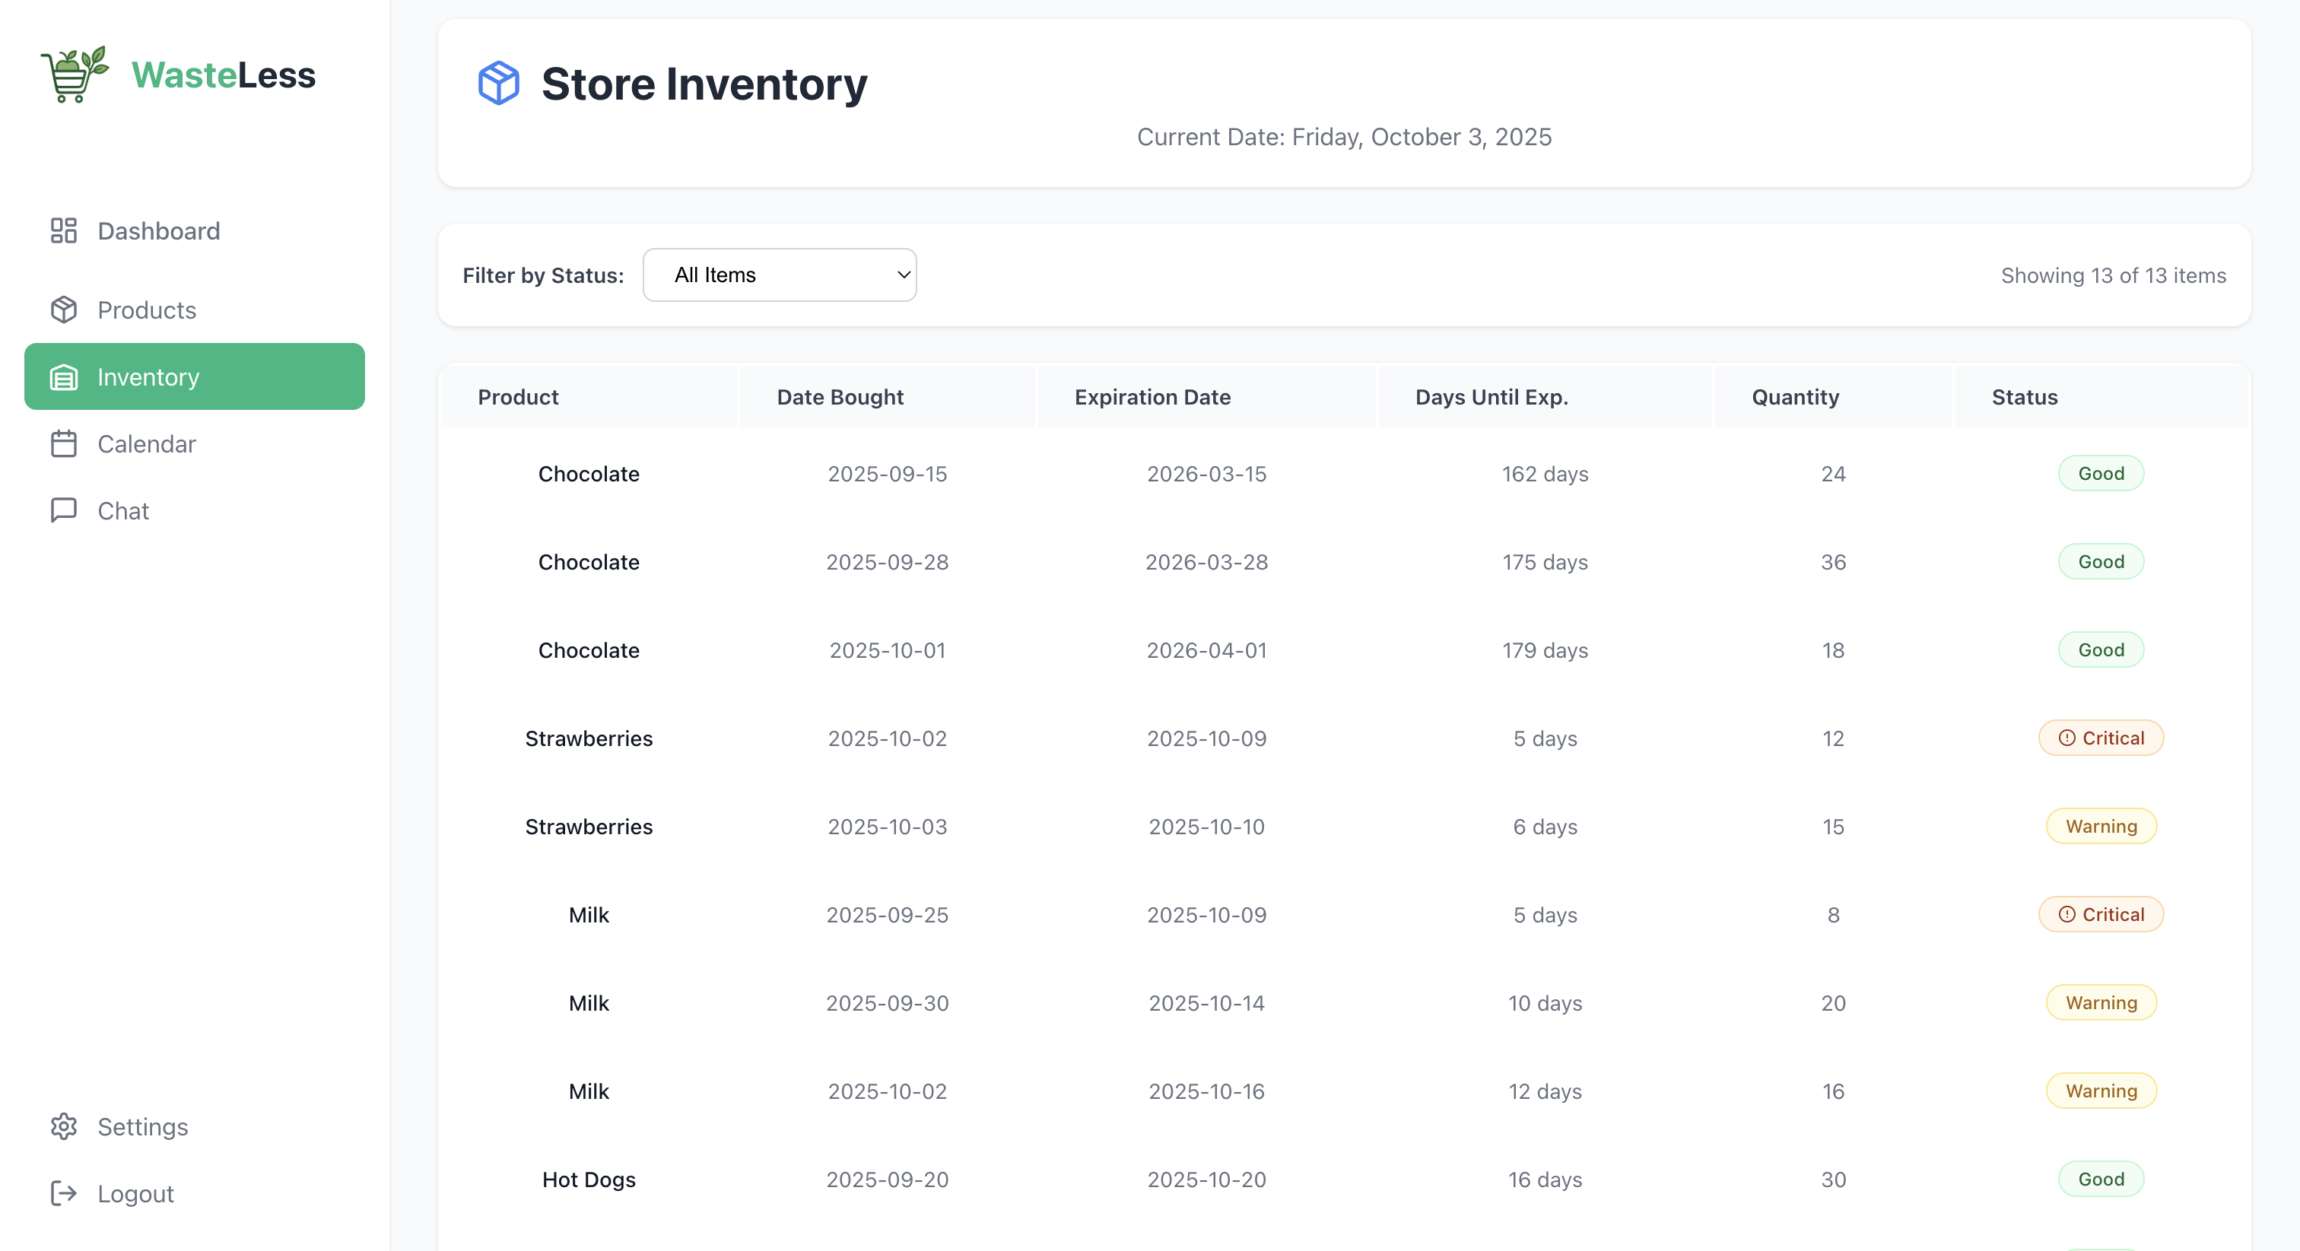Image resolution: width=2300 pixels, height=1251 pixels.
Task: Click the Logout arrow icon
Action: [x=63, y=1193]
